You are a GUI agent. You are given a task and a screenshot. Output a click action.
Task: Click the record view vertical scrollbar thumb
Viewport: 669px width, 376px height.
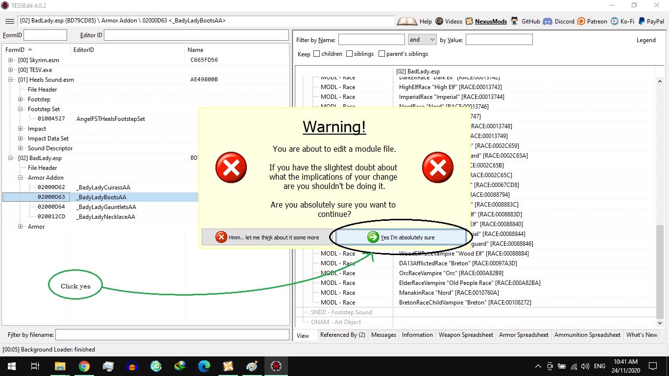click(659, 272)
